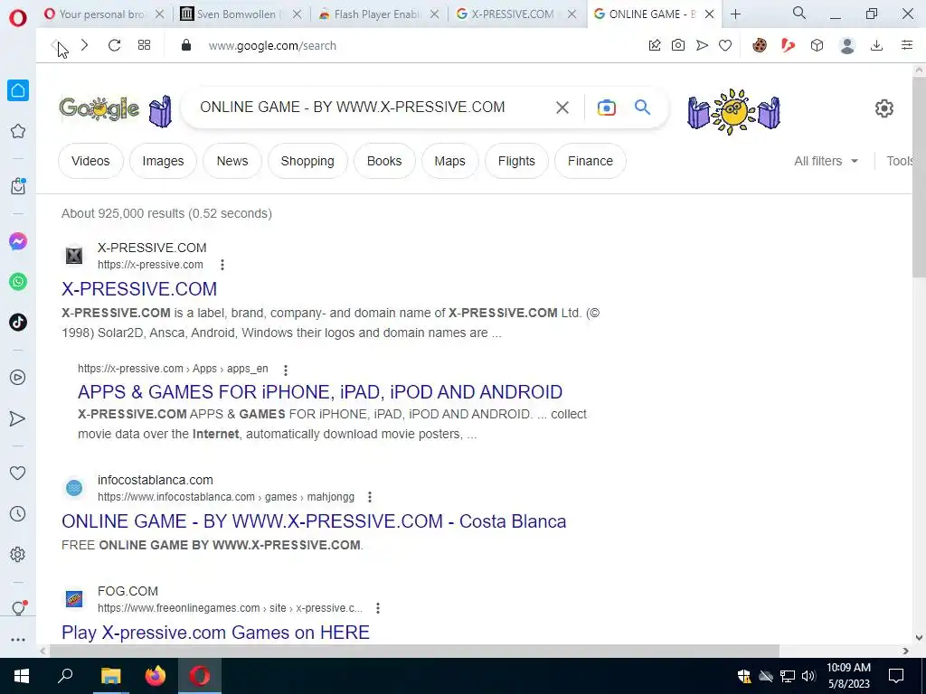Open Windows taskbar search
The image size is (926, 694).
pos(65,676)
